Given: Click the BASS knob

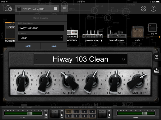Looking at the screenshot, I should click(45, 81).
